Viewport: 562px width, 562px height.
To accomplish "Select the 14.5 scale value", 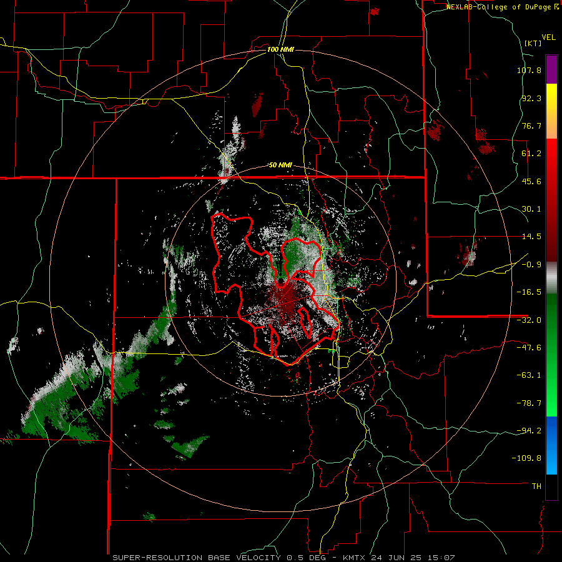I will (x=531, y=237).
